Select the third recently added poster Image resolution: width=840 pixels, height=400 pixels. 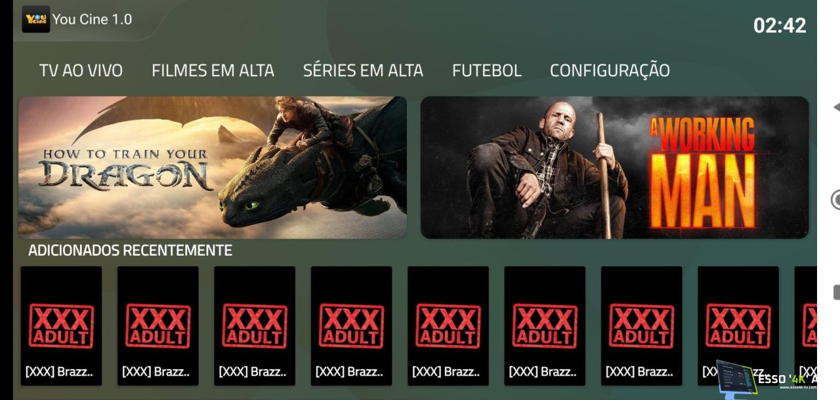point(255,325)
